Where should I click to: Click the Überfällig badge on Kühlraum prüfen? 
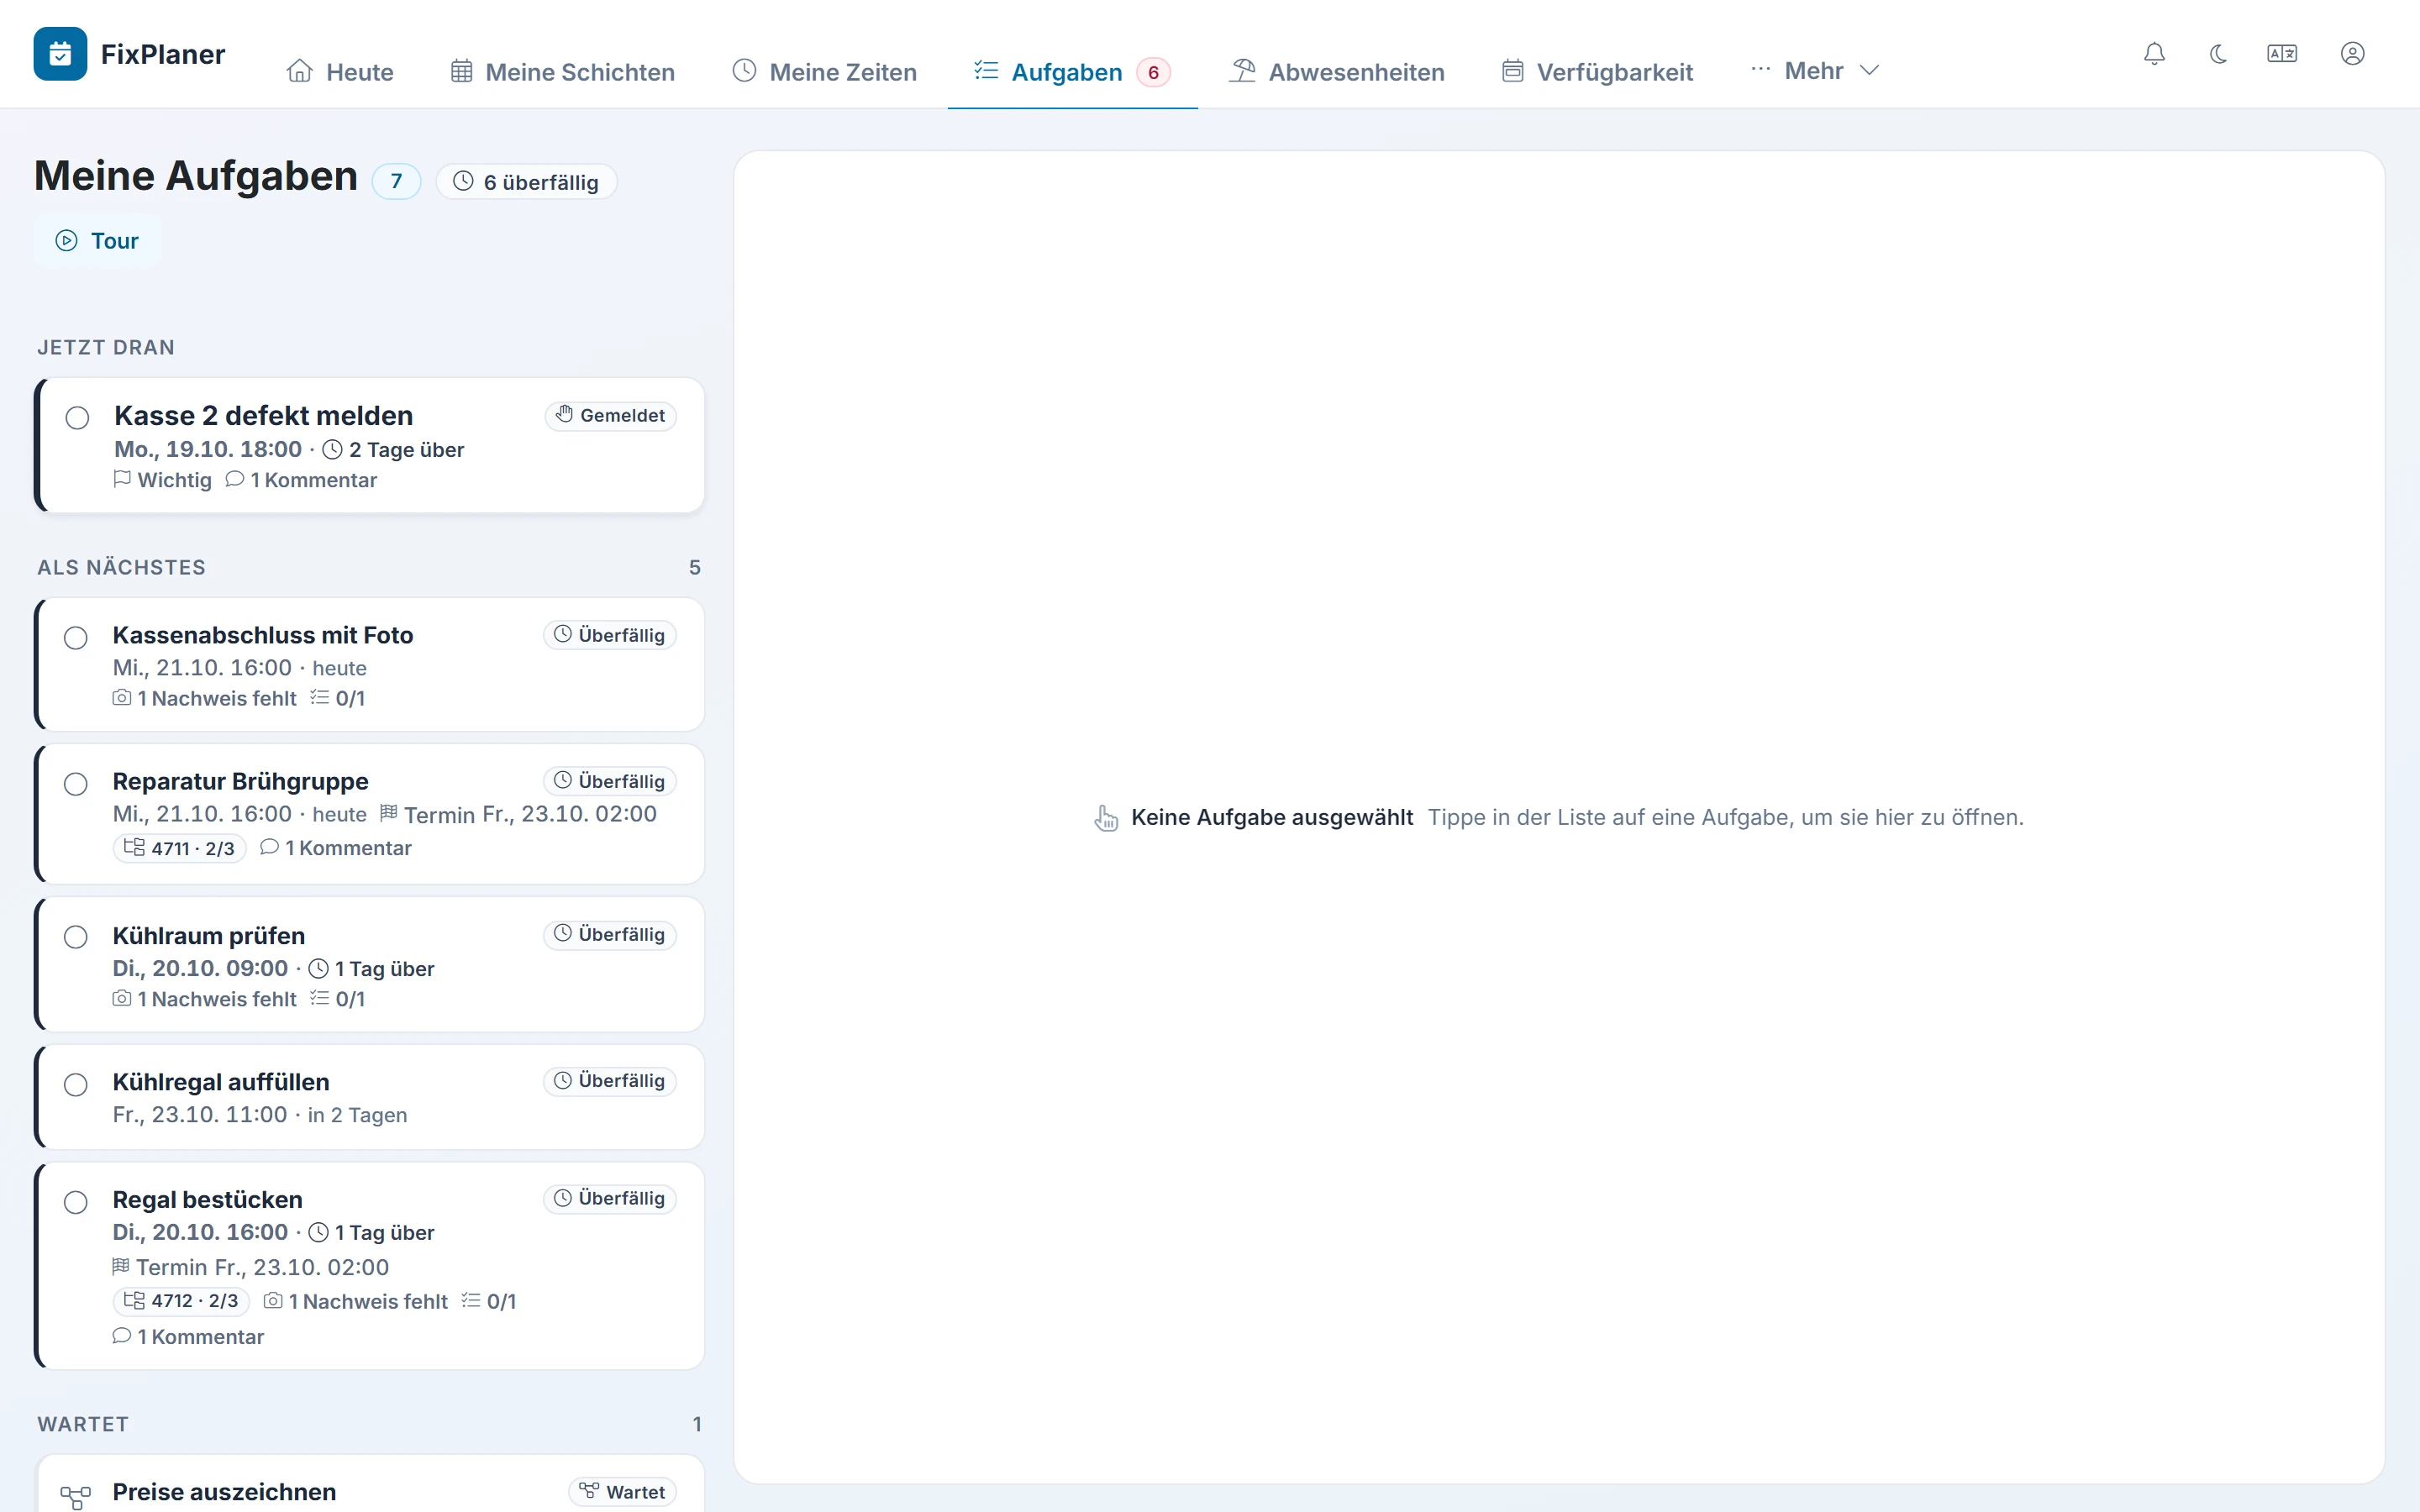tap(610, 934)
